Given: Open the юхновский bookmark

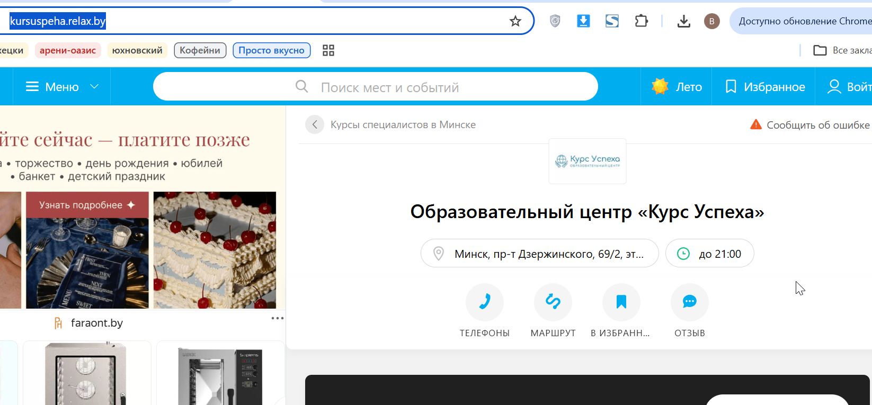Looking at the screenshot, I should [x=137, y=50].
